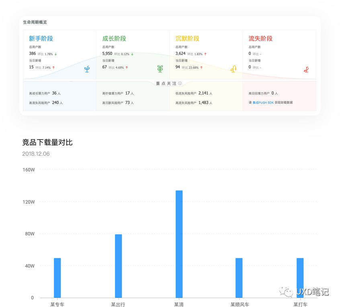340x307 pixels.
Task: Click the tallest blue bar for 某滴
Action: click(x=179, y=244)
